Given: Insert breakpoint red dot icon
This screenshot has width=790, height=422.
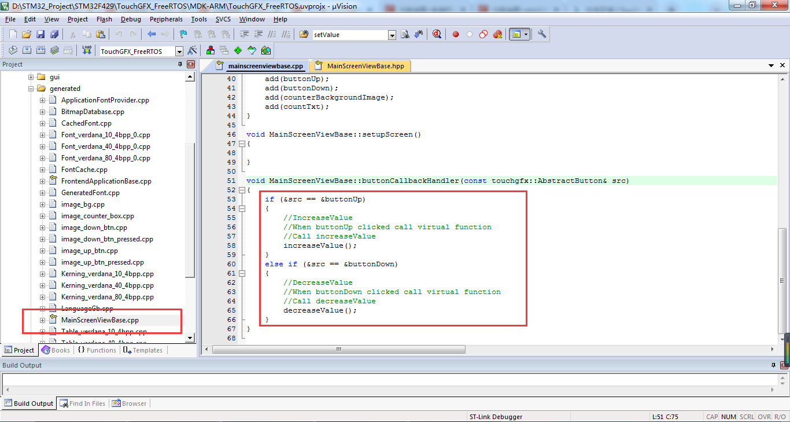Looking at the screenshot, I should (x=456, y=34).
